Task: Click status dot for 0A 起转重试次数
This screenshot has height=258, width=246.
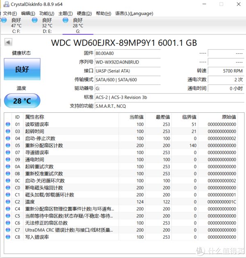Action: (8, 167)
